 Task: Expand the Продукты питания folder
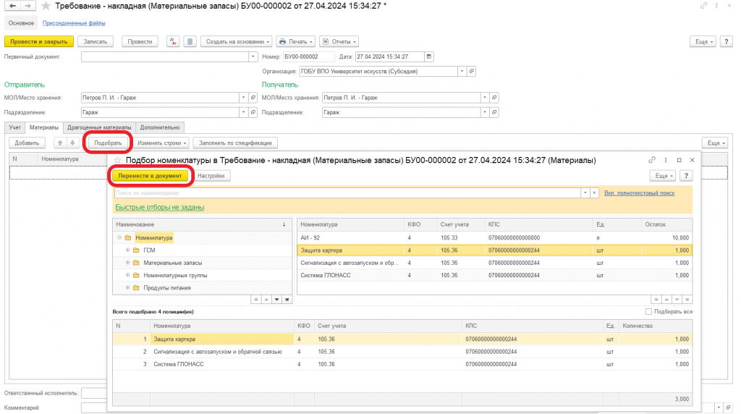127,288
